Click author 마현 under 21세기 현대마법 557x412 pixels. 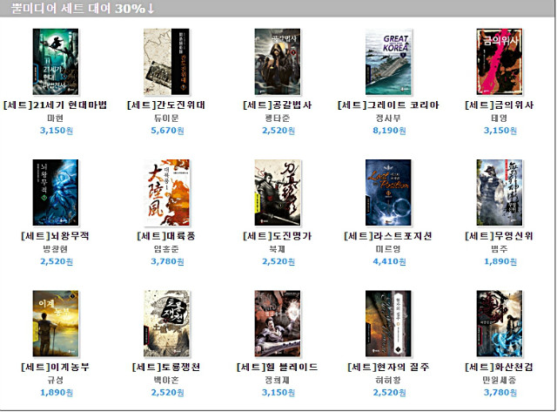coord(56,118)
